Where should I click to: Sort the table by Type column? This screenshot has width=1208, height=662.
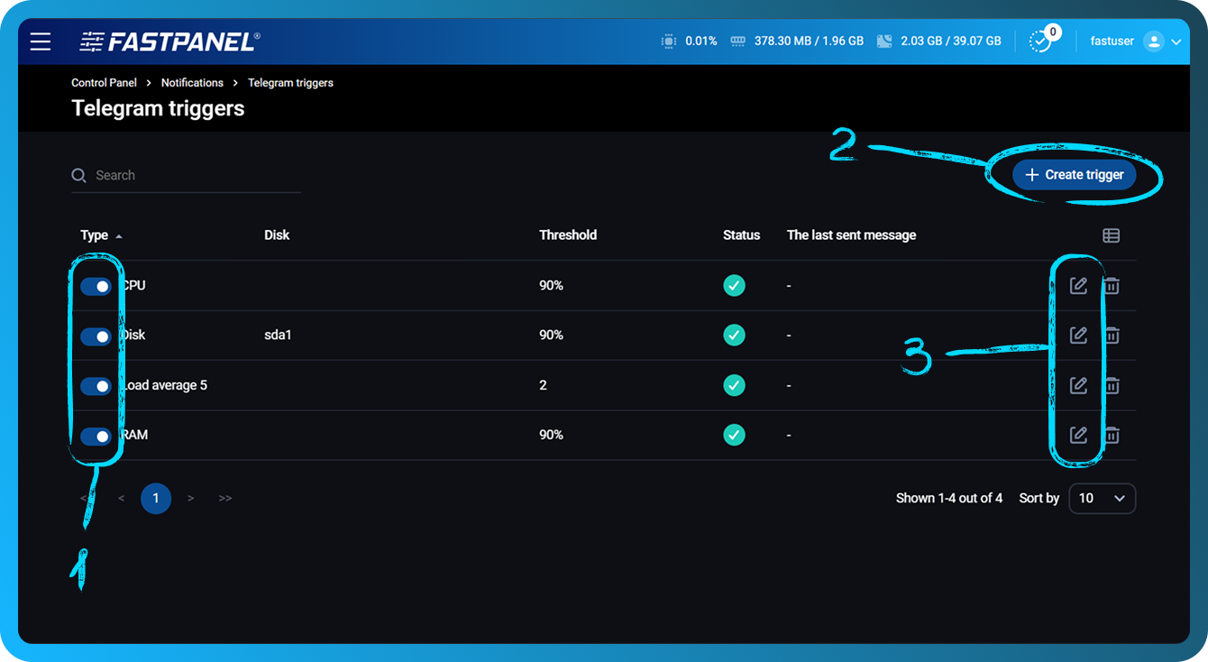point(95,235)
